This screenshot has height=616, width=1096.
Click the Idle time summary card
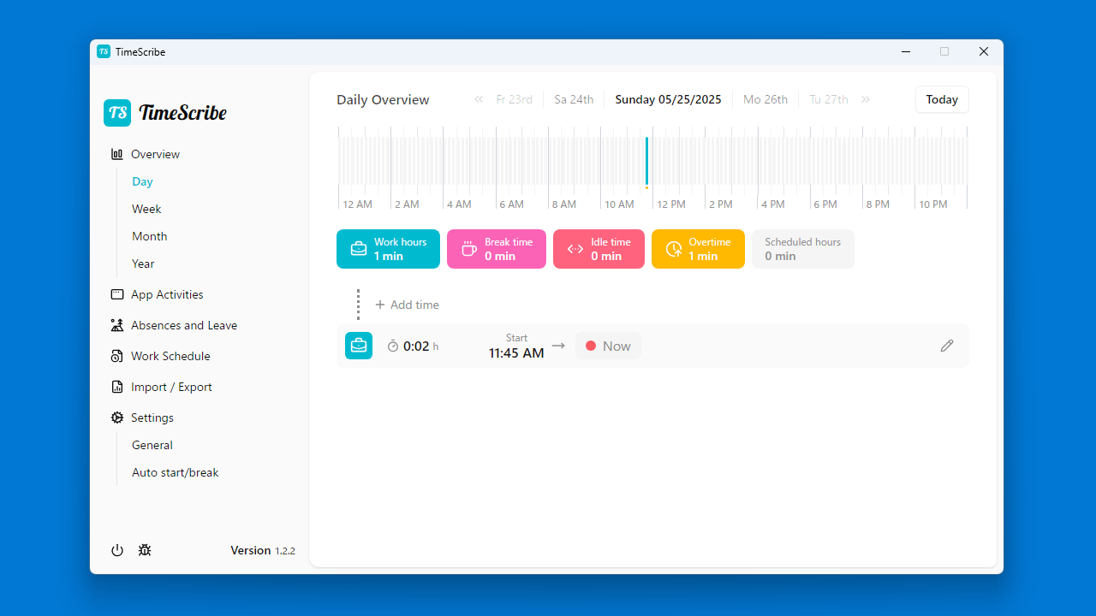(x=599, y=249)
